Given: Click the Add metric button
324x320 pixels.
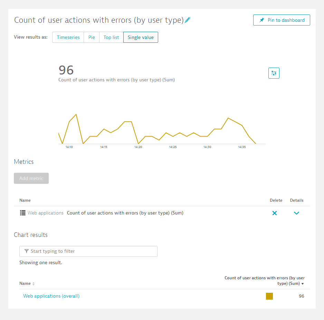Looking at the screenshot, I should coord(31,178).
